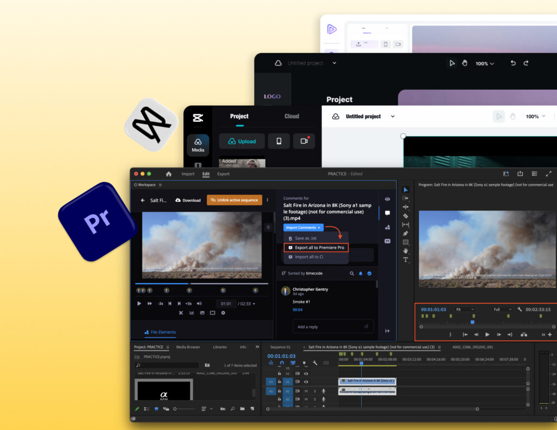Toggle V1 track lock
Screen dimensions: 557x430
(279, 382)
